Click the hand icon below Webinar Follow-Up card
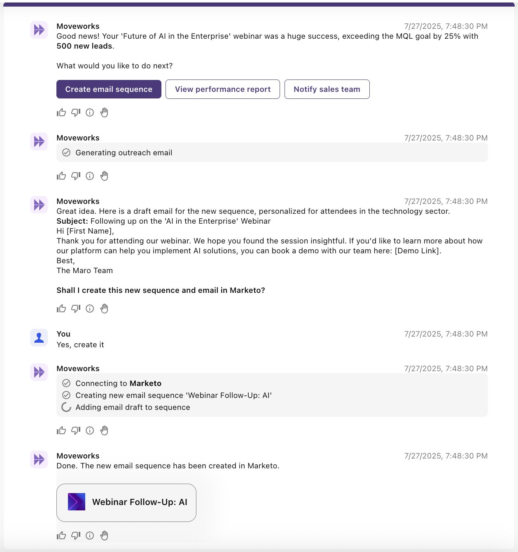This screenshot has width=518, height=552. pyautogui.click(x=104, y=536)
